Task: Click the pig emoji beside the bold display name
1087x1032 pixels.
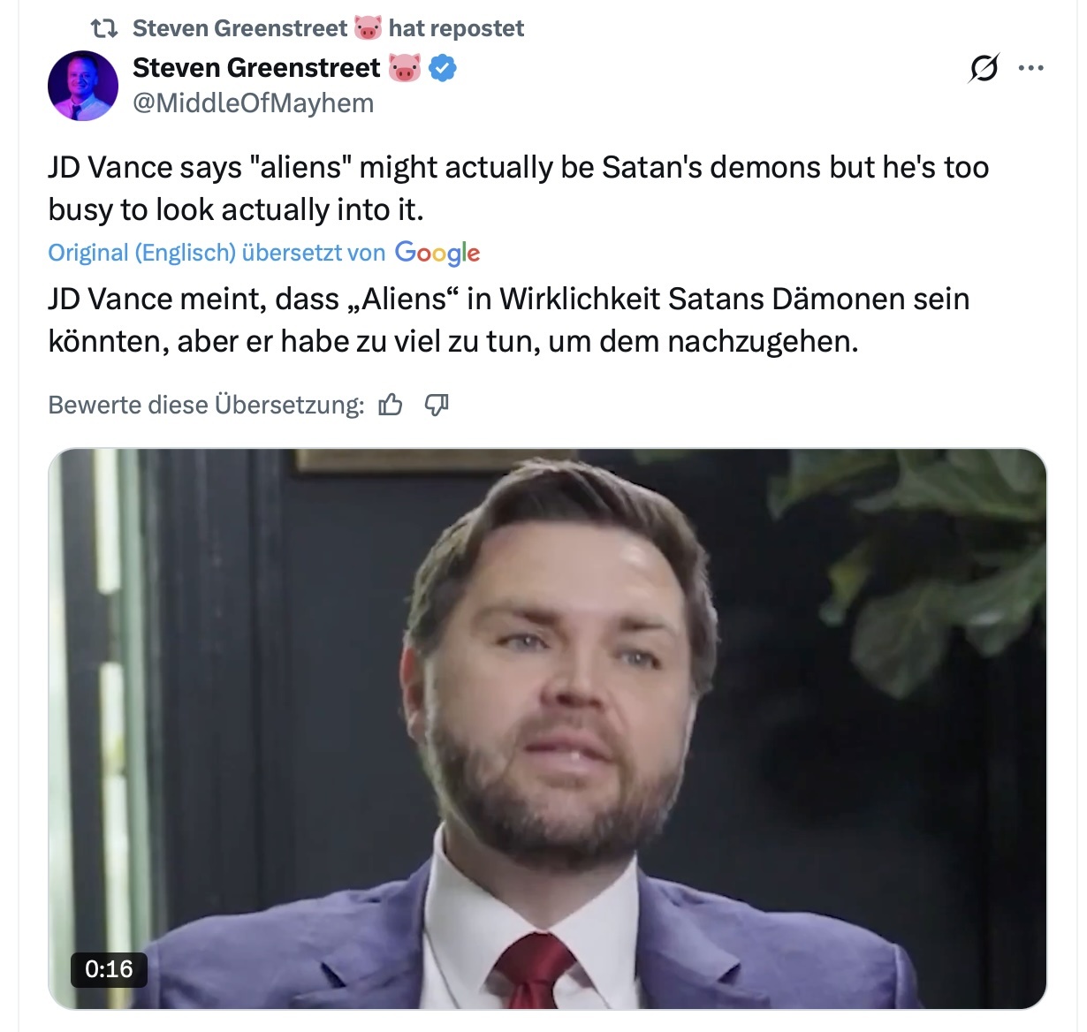Action: [405, 68]
